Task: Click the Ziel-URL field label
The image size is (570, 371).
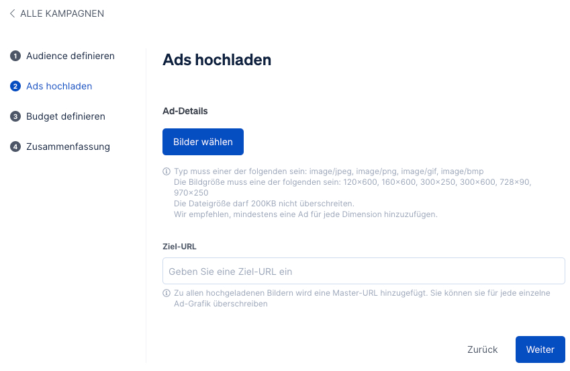Action: pos(179,247)
